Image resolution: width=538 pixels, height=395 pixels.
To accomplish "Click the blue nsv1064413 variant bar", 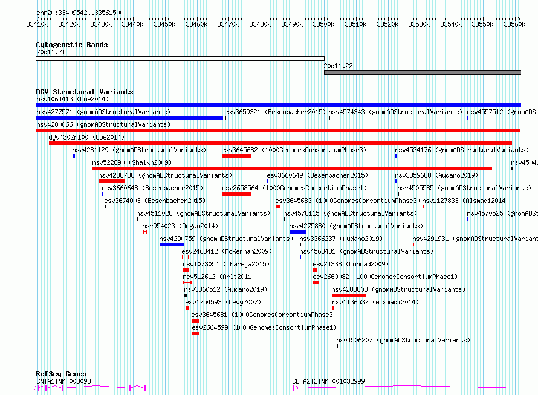I will [x=278, y=105].
